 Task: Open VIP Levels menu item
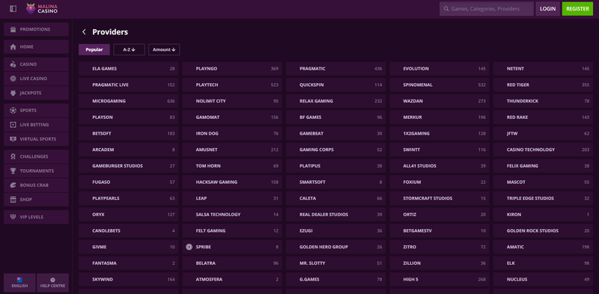pyautogui.click(x=36, y=217)
